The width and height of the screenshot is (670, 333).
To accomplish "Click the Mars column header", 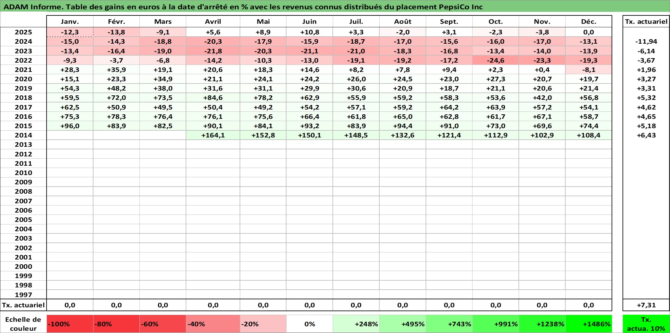I will tap(163, 22).
